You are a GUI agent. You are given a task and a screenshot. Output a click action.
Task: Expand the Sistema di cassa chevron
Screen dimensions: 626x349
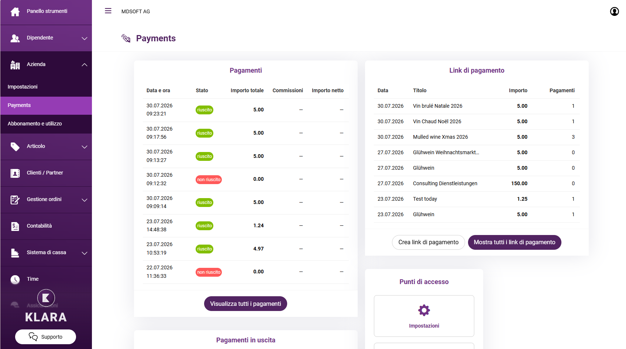click(85, 253)
